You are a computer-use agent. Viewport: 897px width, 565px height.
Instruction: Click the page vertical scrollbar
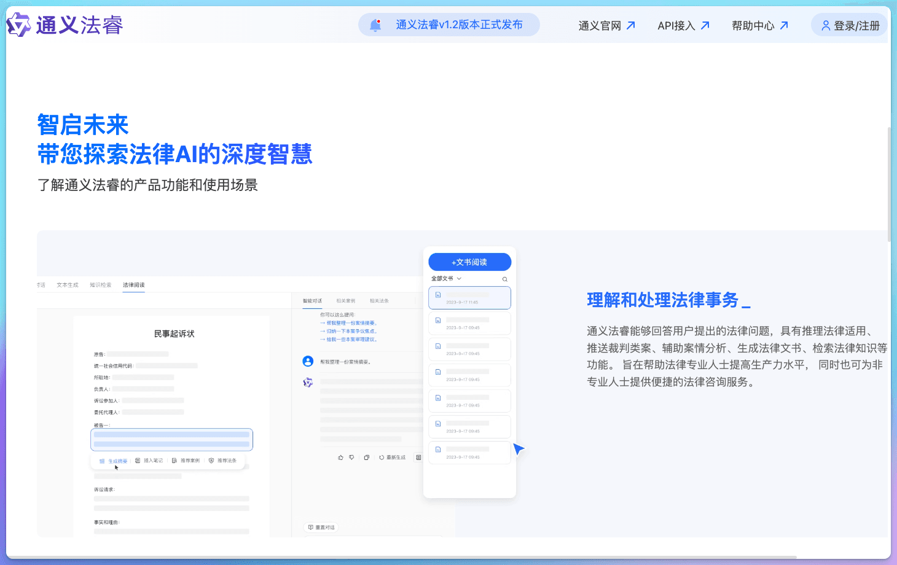(x=888, y=184)
